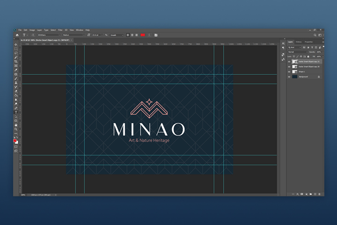Screen dimensions: 337x225
Task: Select the Clone Stamp tool
Action: (16, 82)
